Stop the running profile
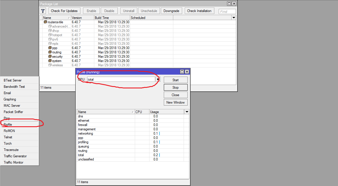This screenshot has height=186, width=338. [175, 87]
